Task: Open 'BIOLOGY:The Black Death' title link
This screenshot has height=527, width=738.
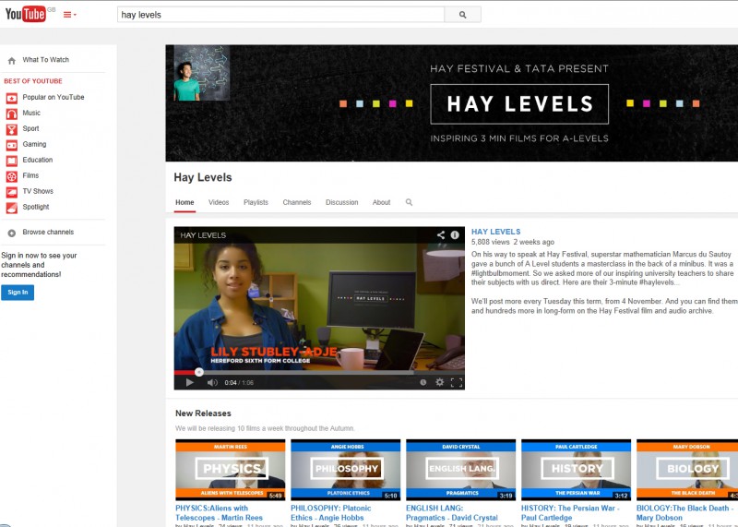Action: click(684, 513)
